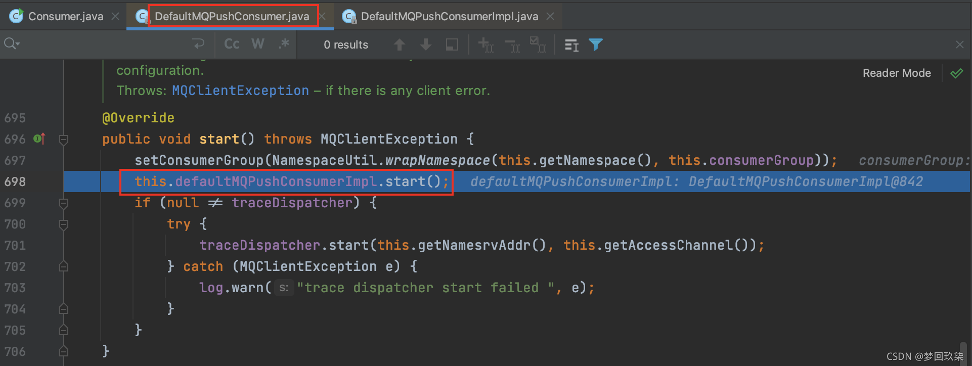Click the add selection for next occurrence icon
The height and width of the screenshot is (366, 972).
[485, 45]
